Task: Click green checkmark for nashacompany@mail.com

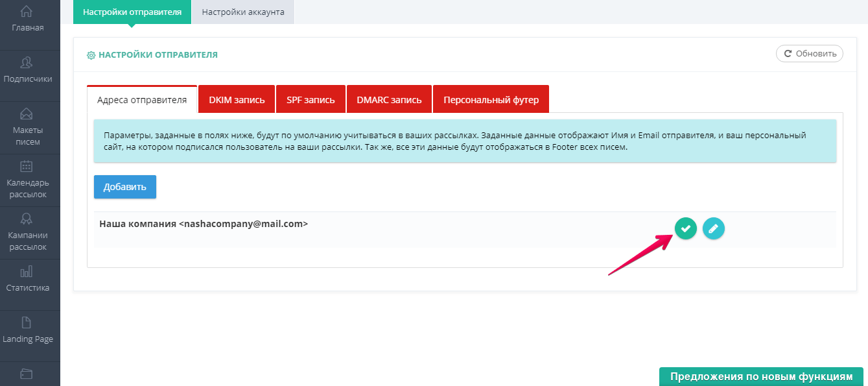Action: (686, 228)
